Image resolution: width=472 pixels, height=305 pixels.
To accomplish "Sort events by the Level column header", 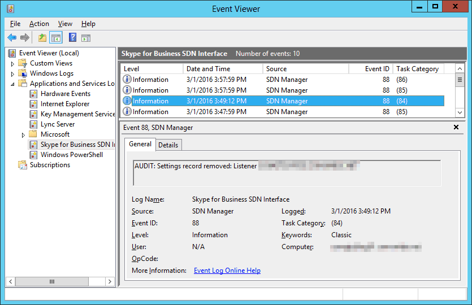I will [x=152, y=69].
